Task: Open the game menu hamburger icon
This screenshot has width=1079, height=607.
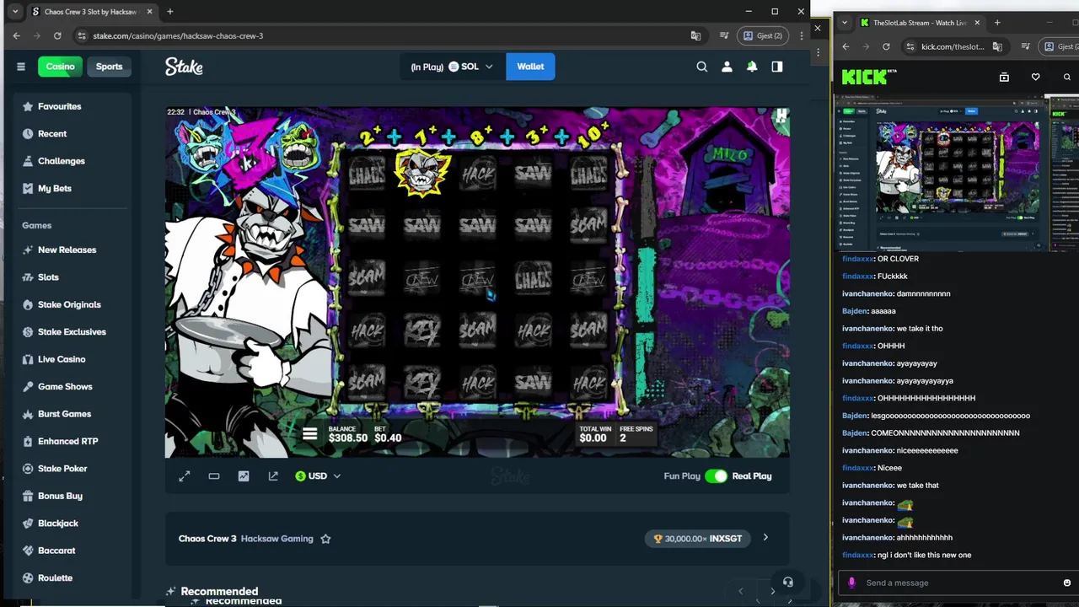Action: point(310,434)
